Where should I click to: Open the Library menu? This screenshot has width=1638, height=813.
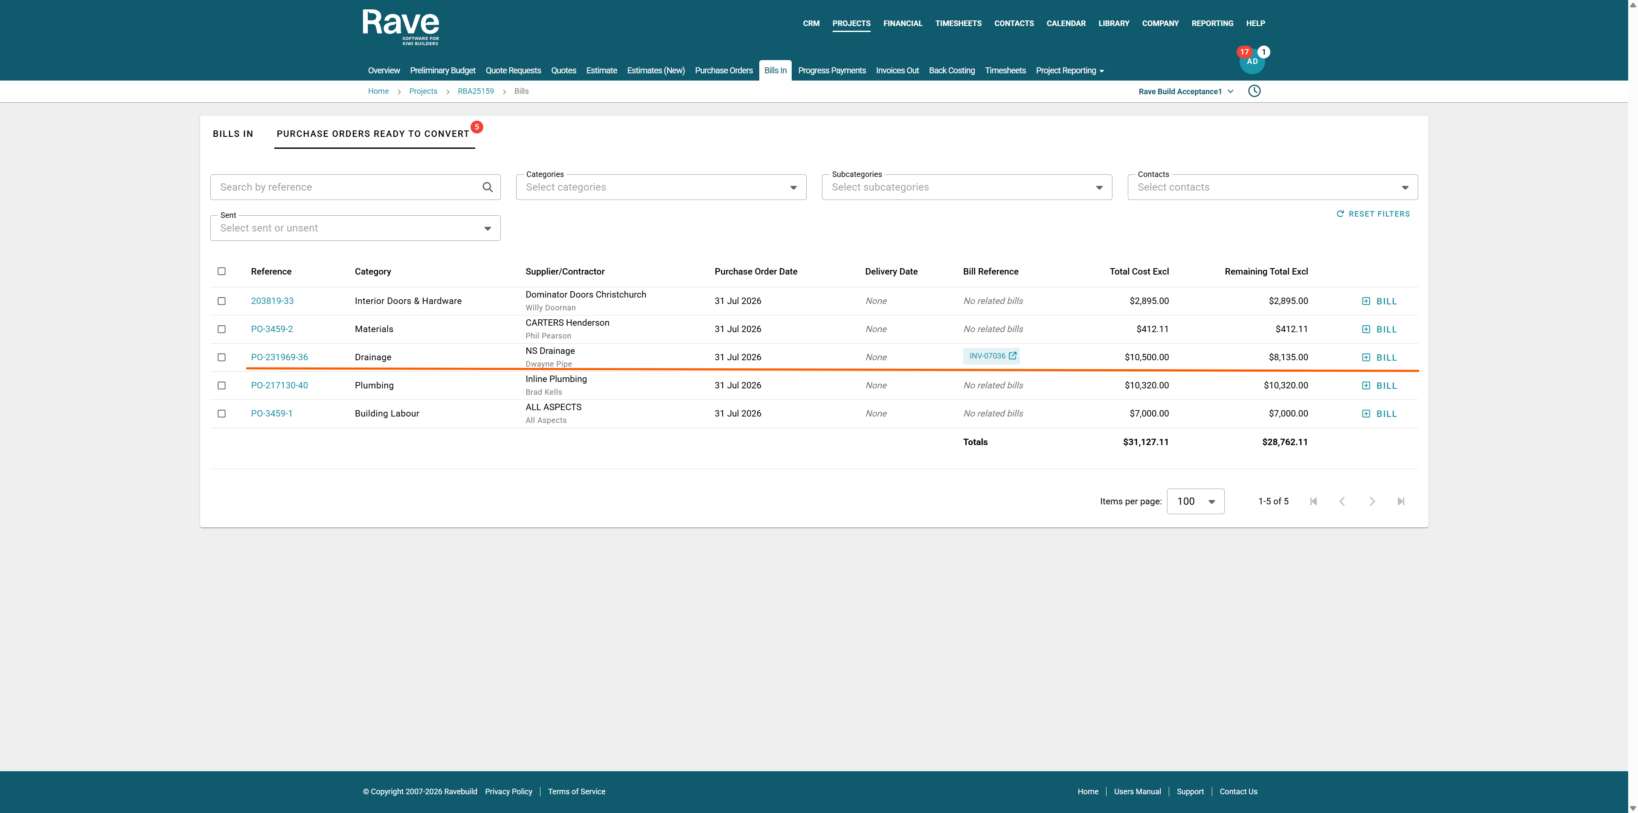point(1113,23)
